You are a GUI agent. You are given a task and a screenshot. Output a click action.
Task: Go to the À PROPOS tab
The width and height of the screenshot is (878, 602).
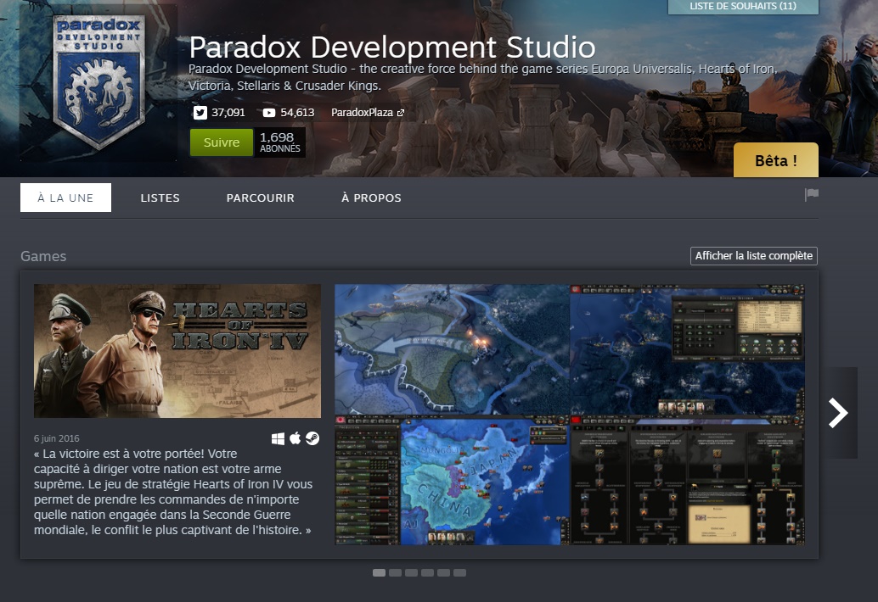click(371, 198)
